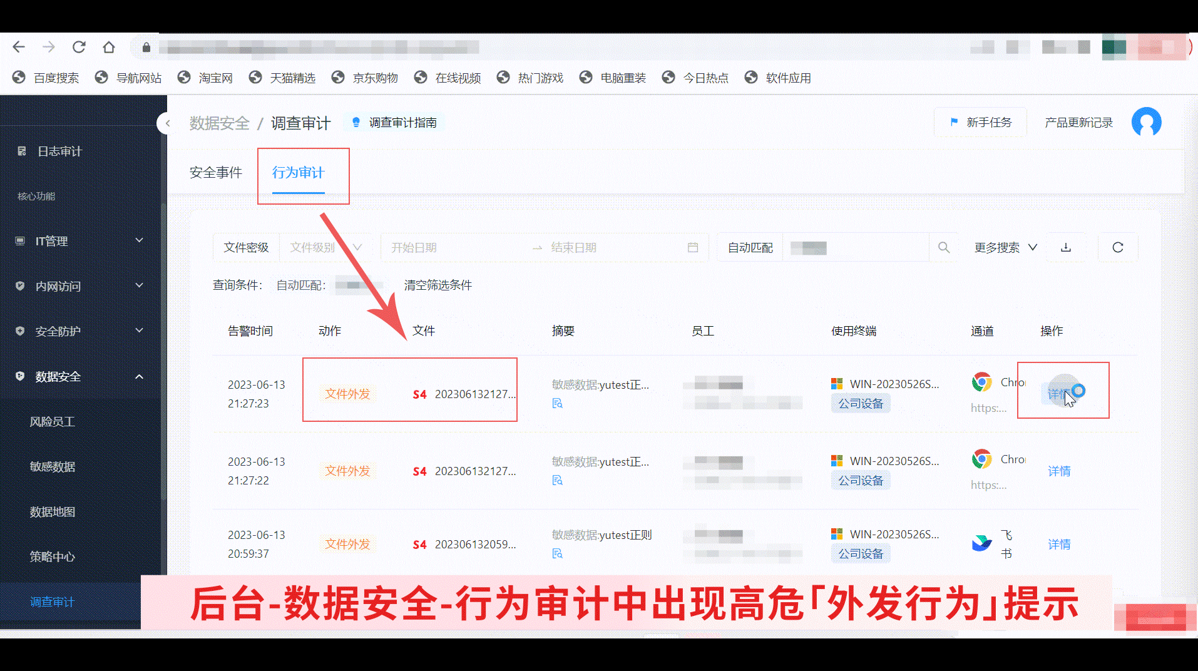Open the 文件级别 dropdown

325,247
